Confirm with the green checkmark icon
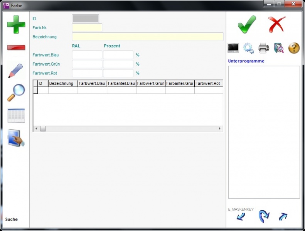 click(246, 24)
